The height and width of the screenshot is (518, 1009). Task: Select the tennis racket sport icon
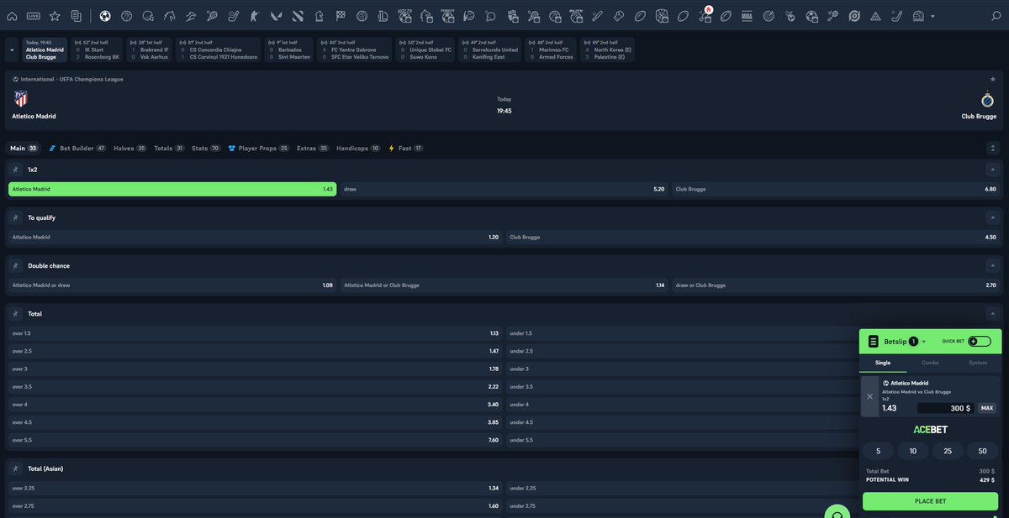[212, 16]
